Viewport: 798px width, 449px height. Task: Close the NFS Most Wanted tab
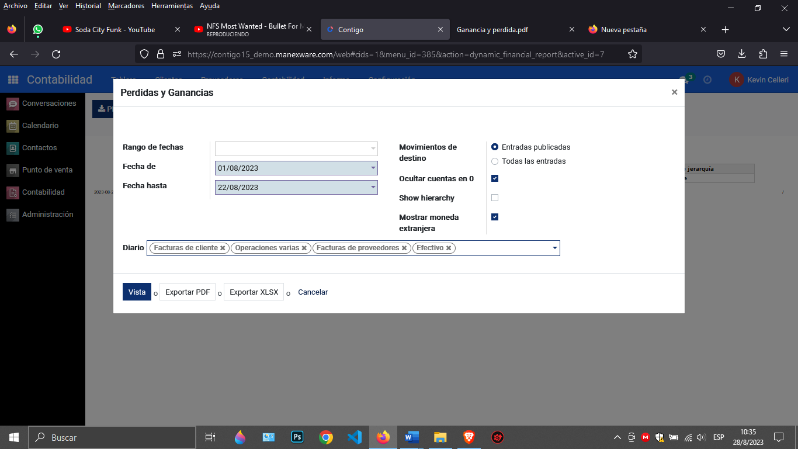[x=309, y=29]
